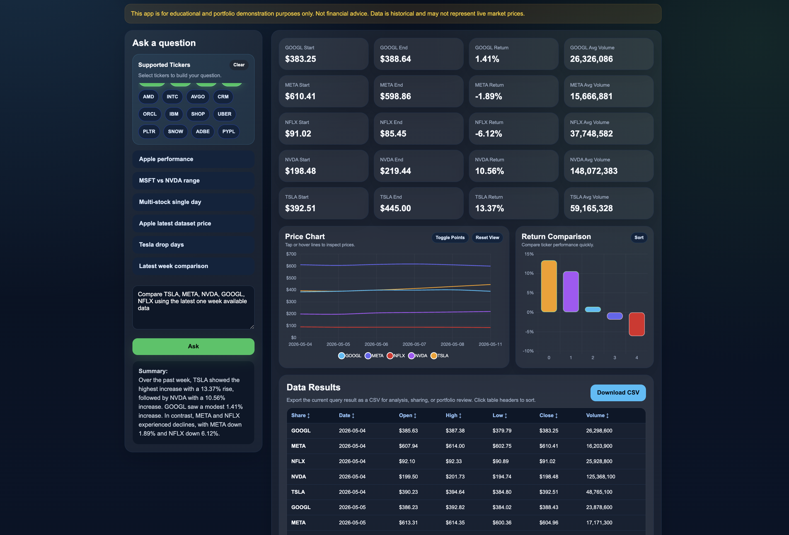Click into the question text box

click(x=193, y=307)
